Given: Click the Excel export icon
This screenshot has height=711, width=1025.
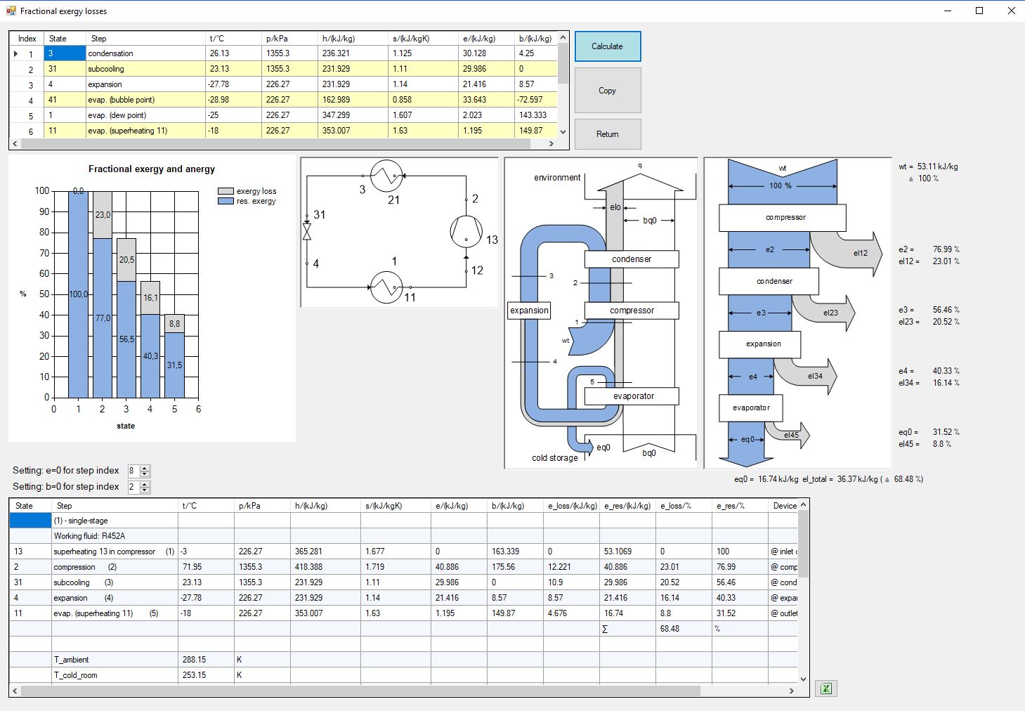Looking at the screenshot, I should click(826, 689).
